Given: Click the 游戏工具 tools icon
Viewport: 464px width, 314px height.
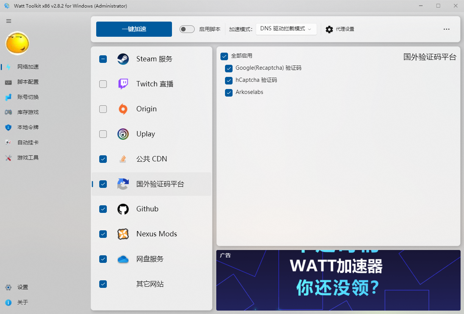Looking at the screenshot, I should (x=8, y=158).
